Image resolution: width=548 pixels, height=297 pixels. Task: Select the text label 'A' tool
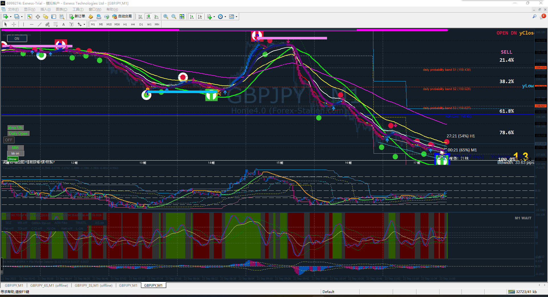click(63, 25)
